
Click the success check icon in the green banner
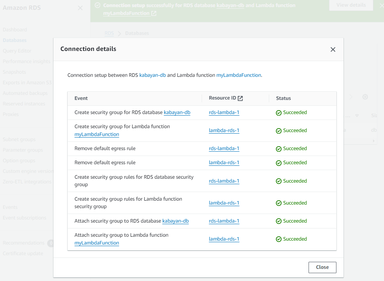pyautogui.click(x=97, y=5)
